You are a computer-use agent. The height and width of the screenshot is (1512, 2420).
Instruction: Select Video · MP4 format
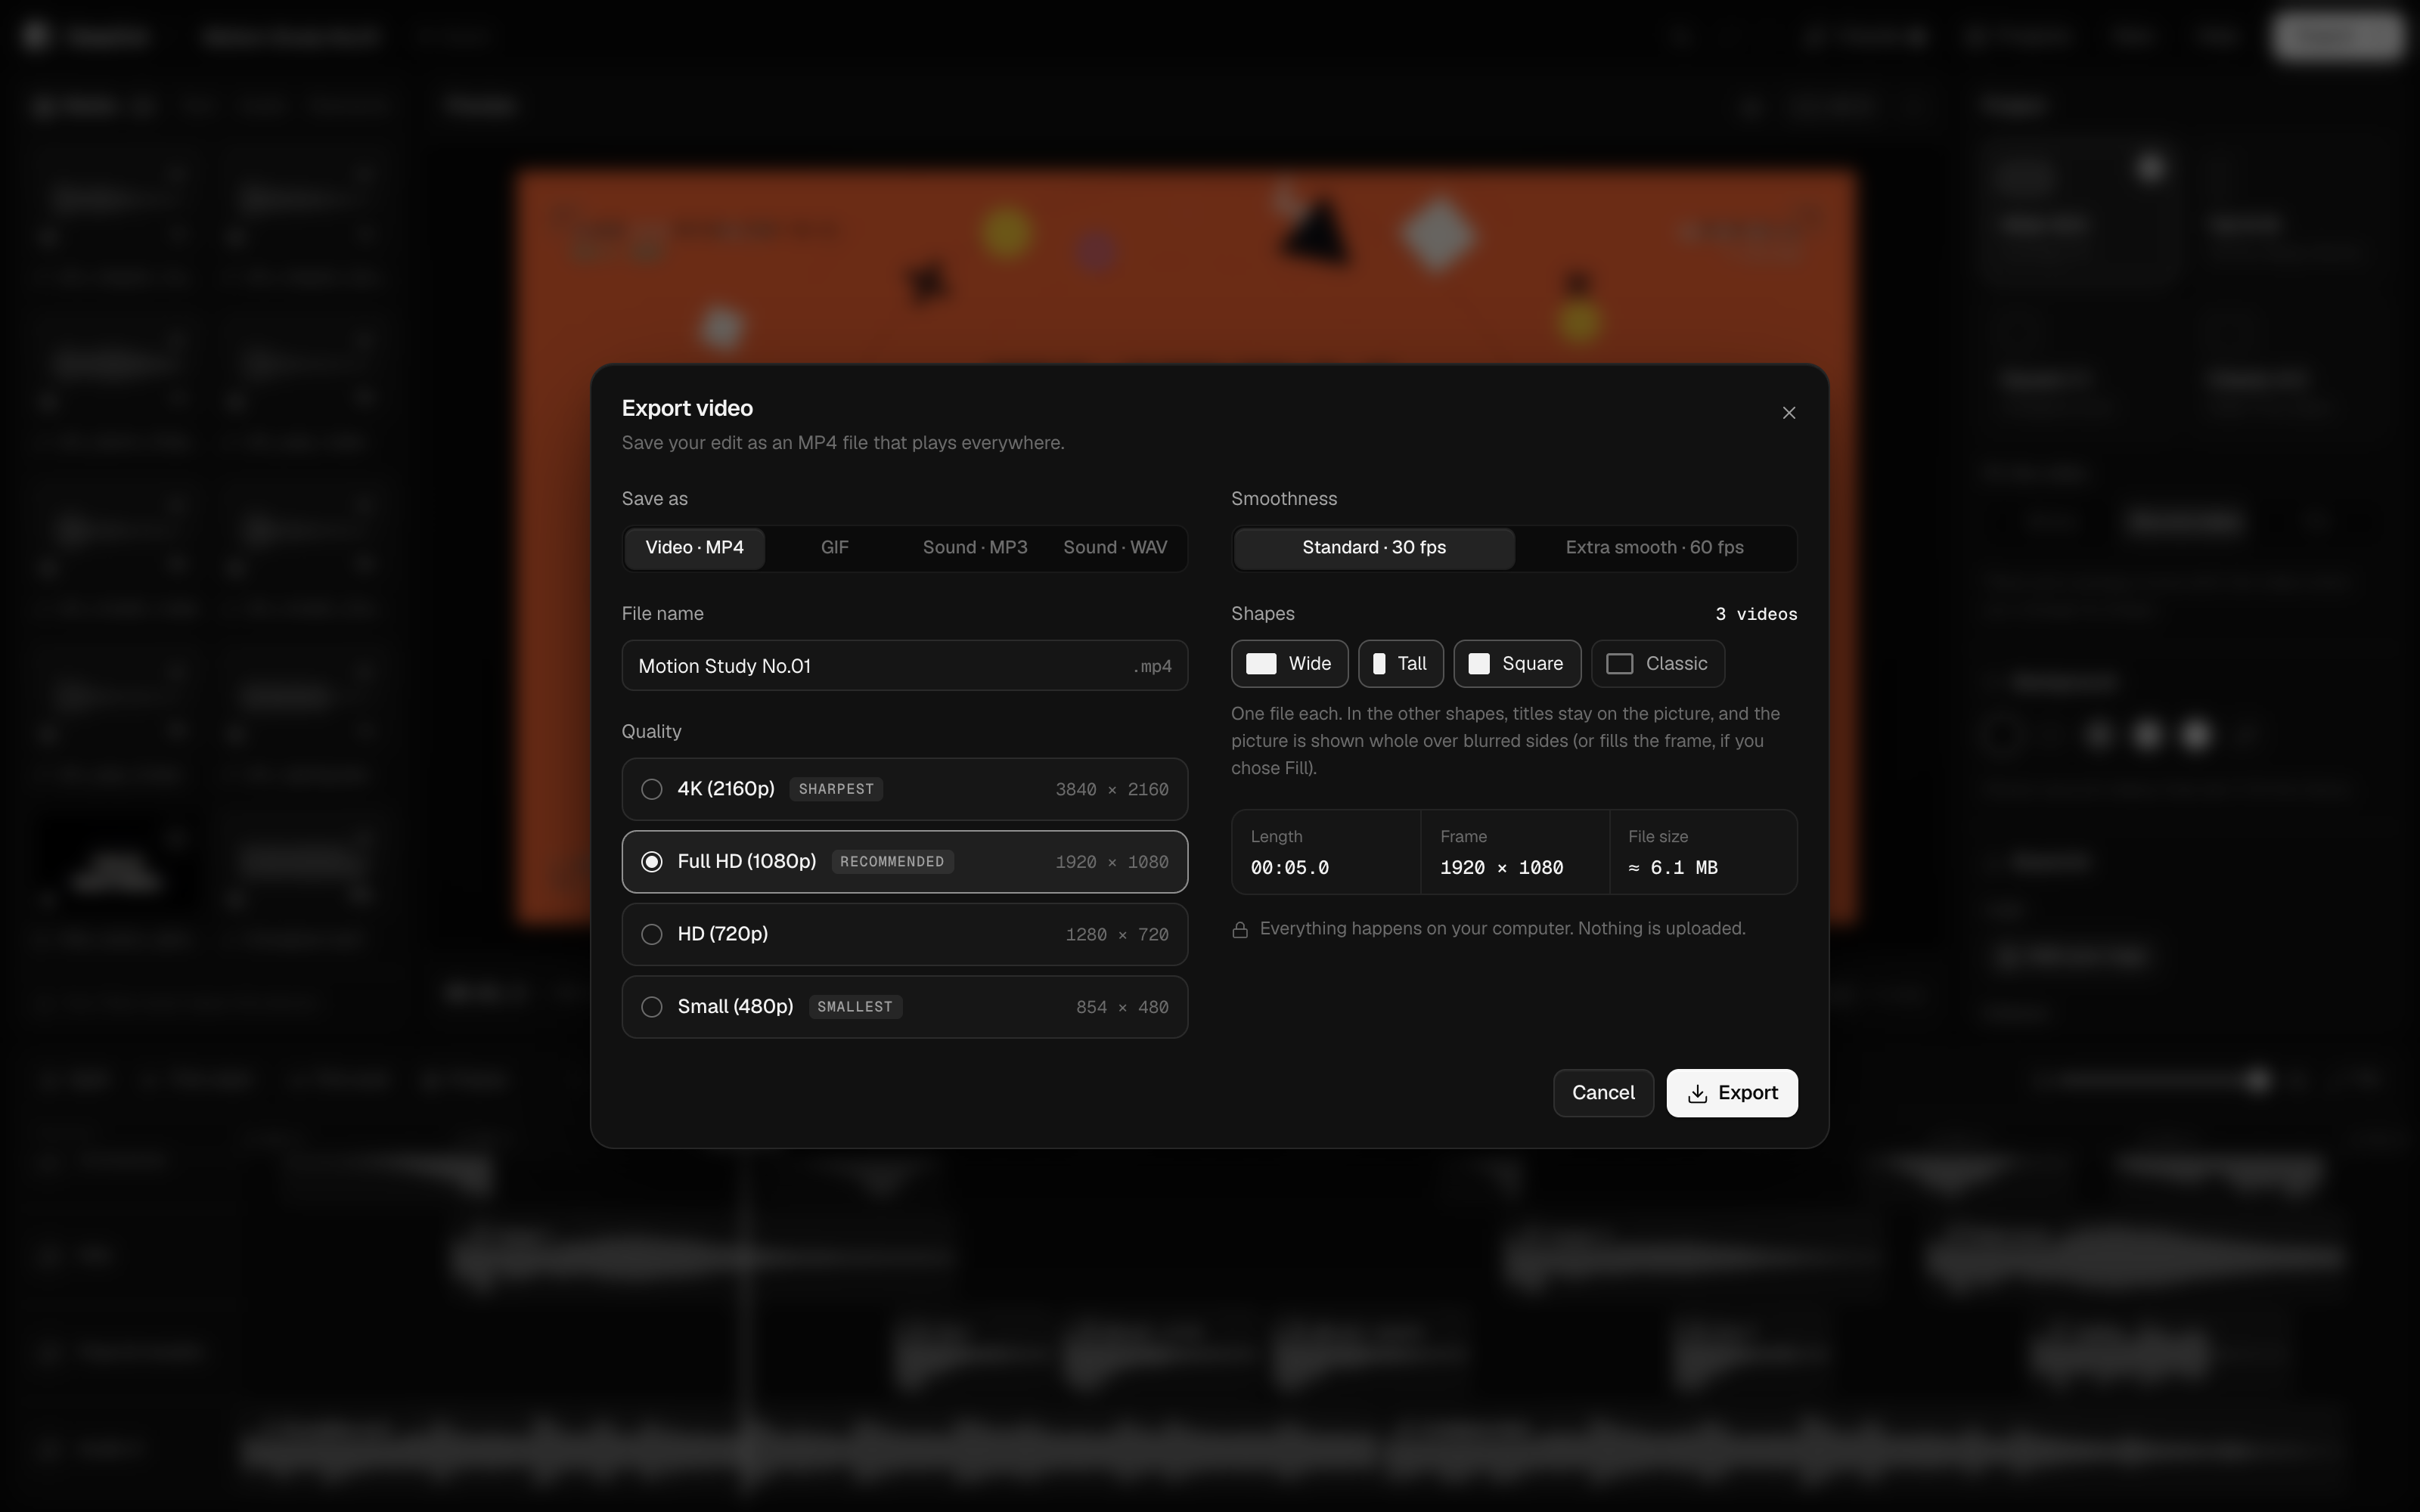694,548
